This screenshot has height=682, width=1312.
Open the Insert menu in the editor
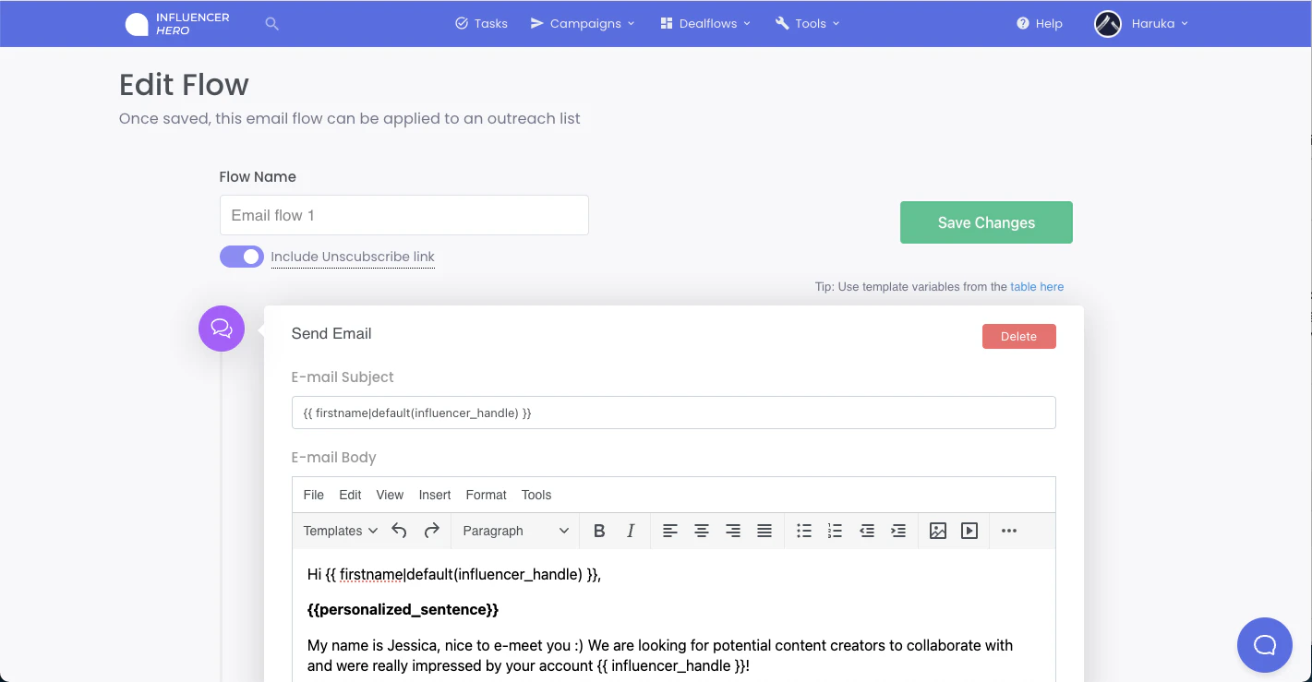pos(435,495)
